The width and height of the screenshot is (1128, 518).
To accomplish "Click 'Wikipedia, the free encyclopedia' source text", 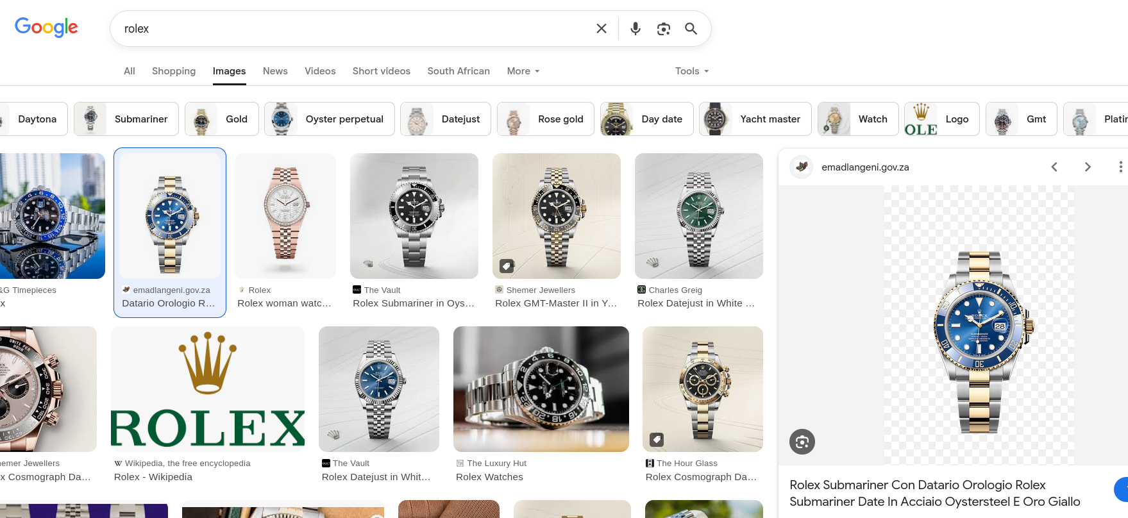I will pos(187,464).
